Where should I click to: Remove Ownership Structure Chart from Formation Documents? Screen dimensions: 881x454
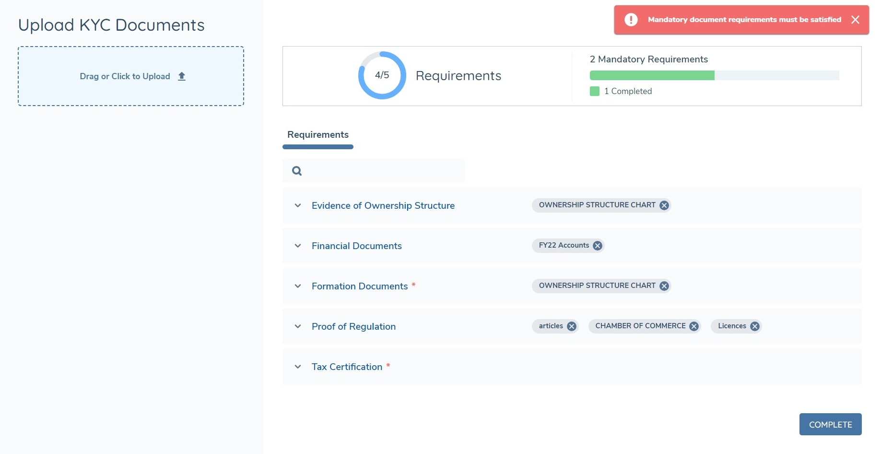point(664,286)
